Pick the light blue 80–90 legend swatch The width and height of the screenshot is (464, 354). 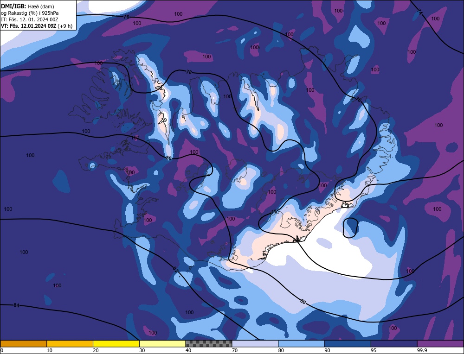pos(301,344)
